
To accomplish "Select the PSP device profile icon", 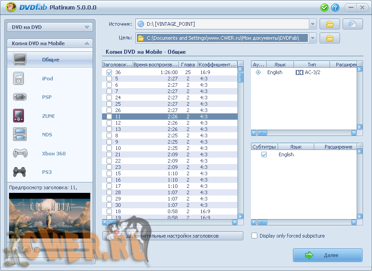I will (x=20, y=97).
